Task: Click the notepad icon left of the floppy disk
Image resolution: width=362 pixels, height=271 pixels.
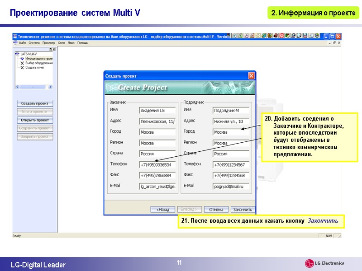Action: click(299, 36)
